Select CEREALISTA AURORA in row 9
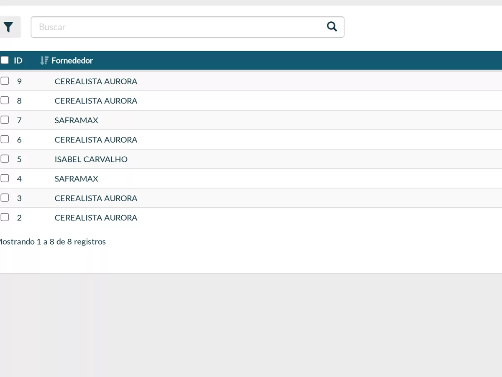502x377 pixels. 96,81
